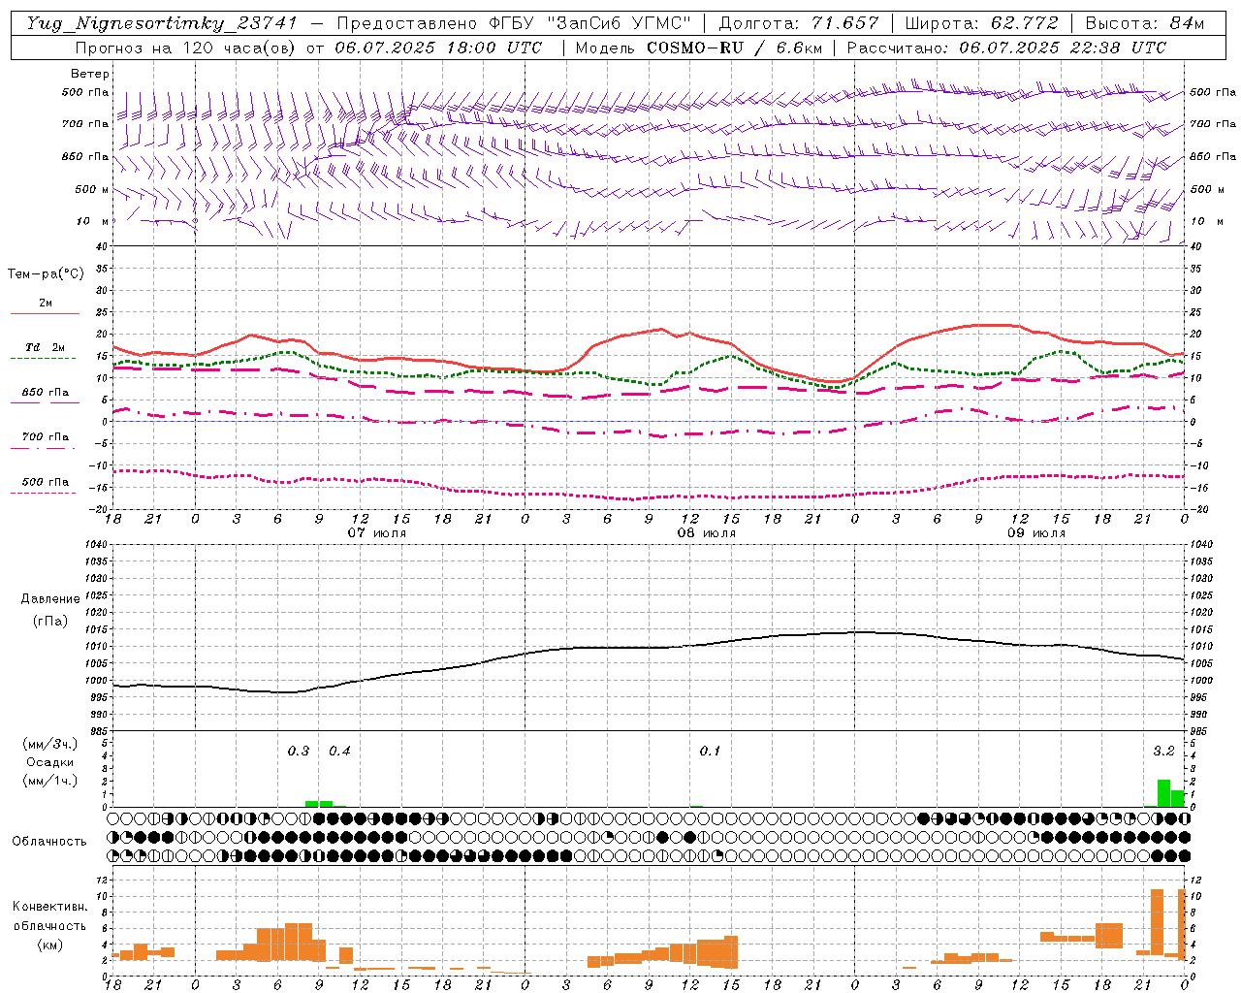Click the elevation text Высота: 84м
Screen dimensions: 1241x993
coord(1145,23)
